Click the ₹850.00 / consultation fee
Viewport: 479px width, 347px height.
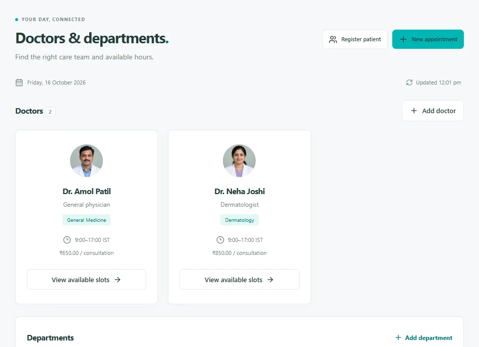pyautogui.click(x=239, y=253)
